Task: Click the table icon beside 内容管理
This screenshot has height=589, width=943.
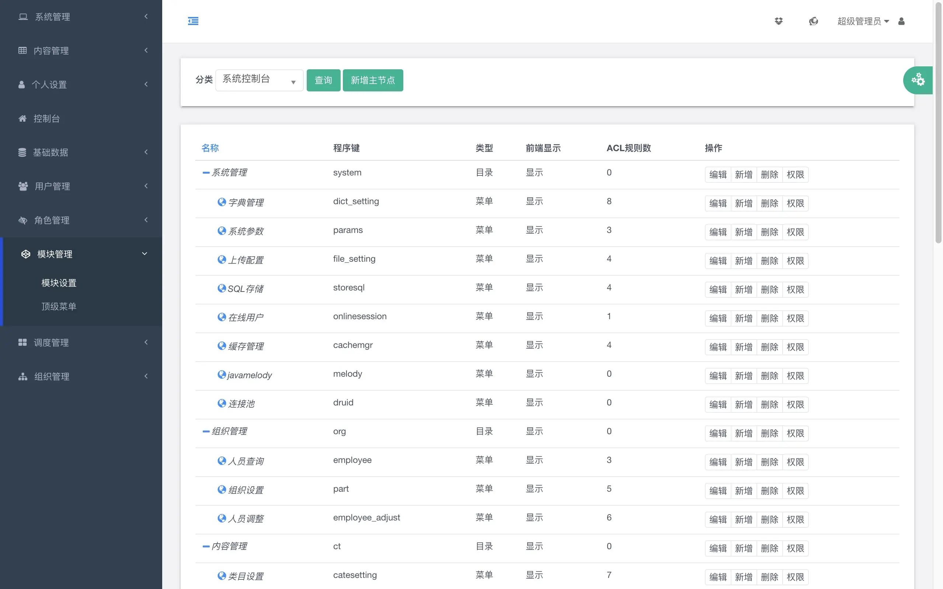Action: pos(22,50)
